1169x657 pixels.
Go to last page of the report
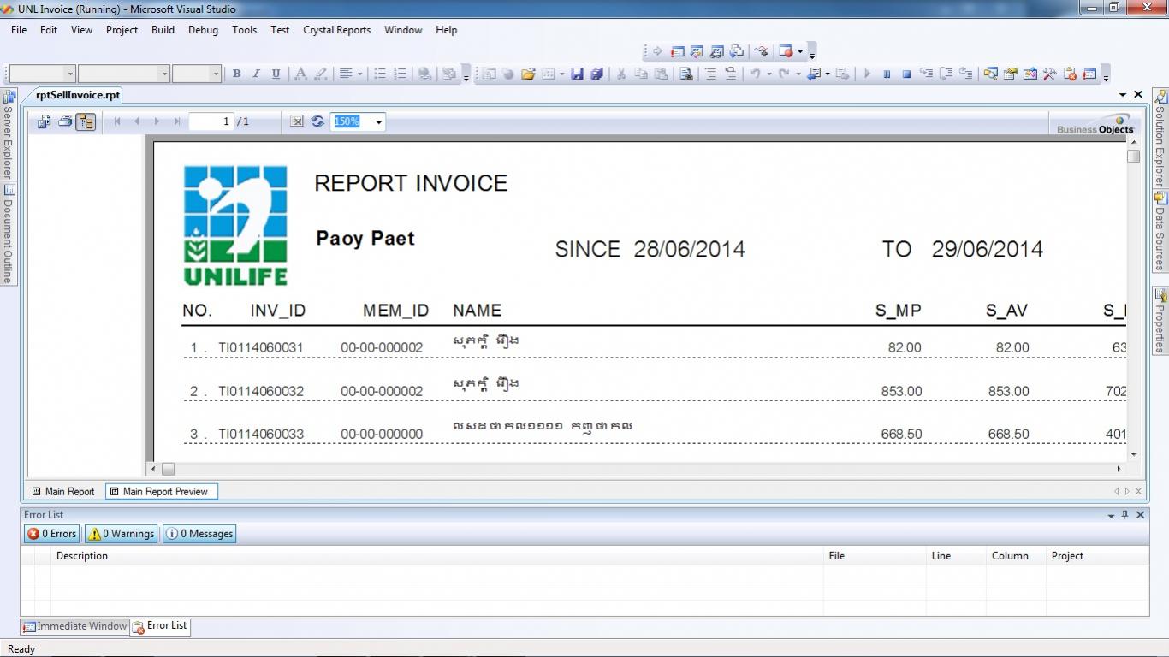point(177,121)
